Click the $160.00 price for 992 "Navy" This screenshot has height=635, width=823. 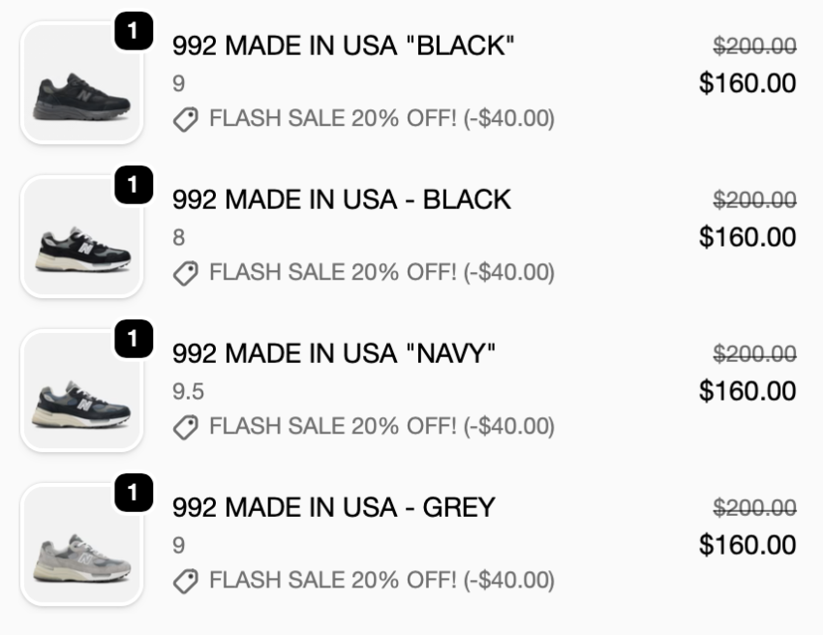coord(747,391)
